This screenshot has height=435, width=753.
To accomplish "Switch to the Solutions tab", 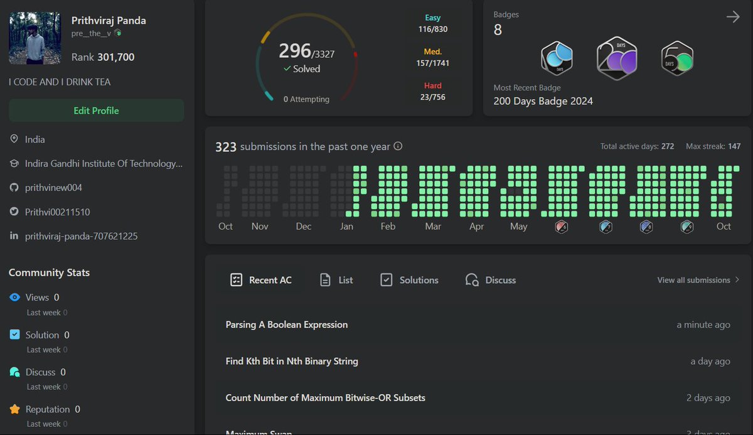I will click(x=409, y=280).
